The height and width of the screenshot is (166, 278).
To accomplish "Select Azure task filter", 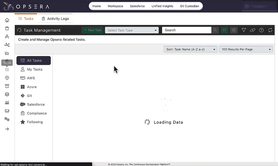I will [33, 87].
